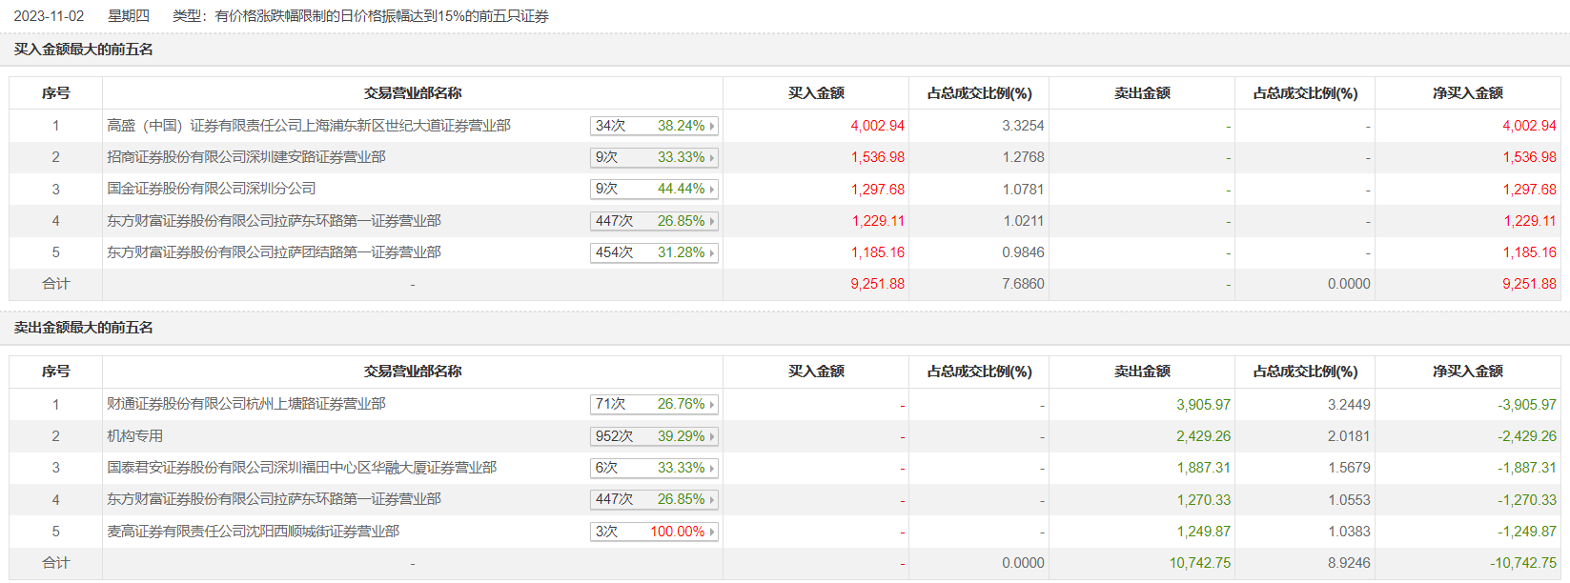Click 东方财富拉萨东环路第一营业部 in the sell table
The height and width of the screenshot is (583, 1570).
(274, 499)
